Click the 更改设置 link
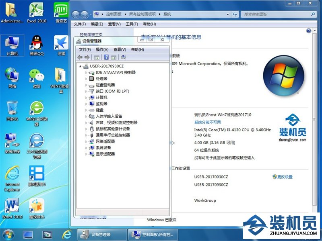This screenshot has height=241, width=322. 285,177
